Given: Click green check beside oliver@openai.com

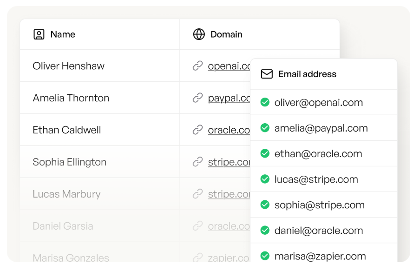Looking at the screenshot, I should [265, 102].
